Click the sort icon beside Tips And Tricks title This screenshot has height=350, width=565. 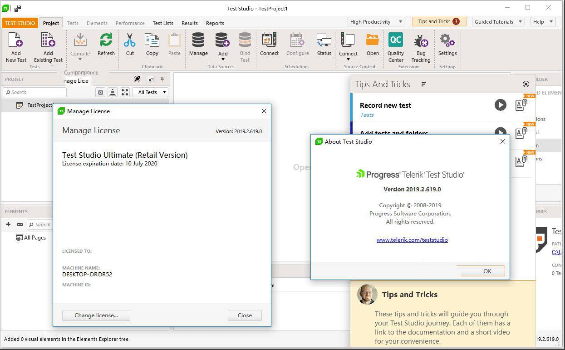(423, 84)
